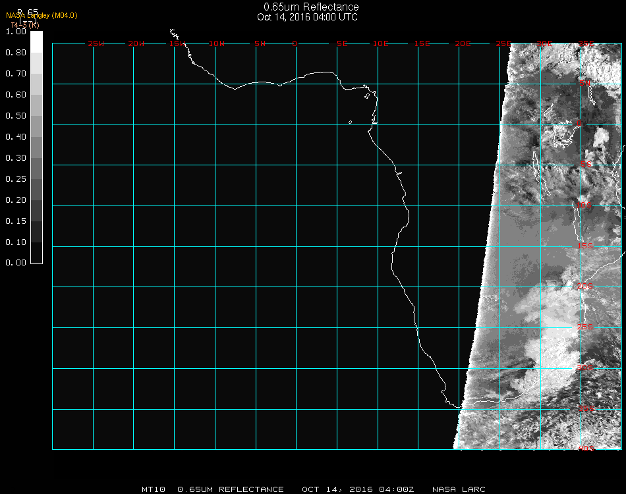This screenshot has height=494, width=626.
Task: Select the 25S latitude label
Action: pos(585,327)
